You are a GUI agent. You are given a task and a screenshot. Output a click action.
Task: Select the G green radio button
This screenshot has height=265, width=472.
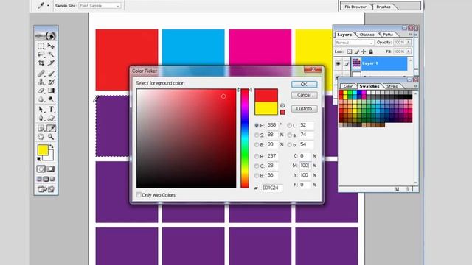257,166
